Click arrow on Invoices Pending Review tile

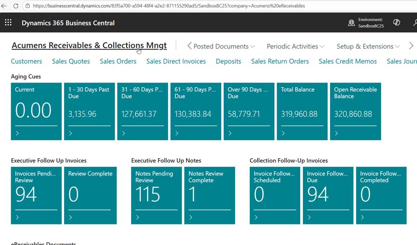tap(17, 217)
